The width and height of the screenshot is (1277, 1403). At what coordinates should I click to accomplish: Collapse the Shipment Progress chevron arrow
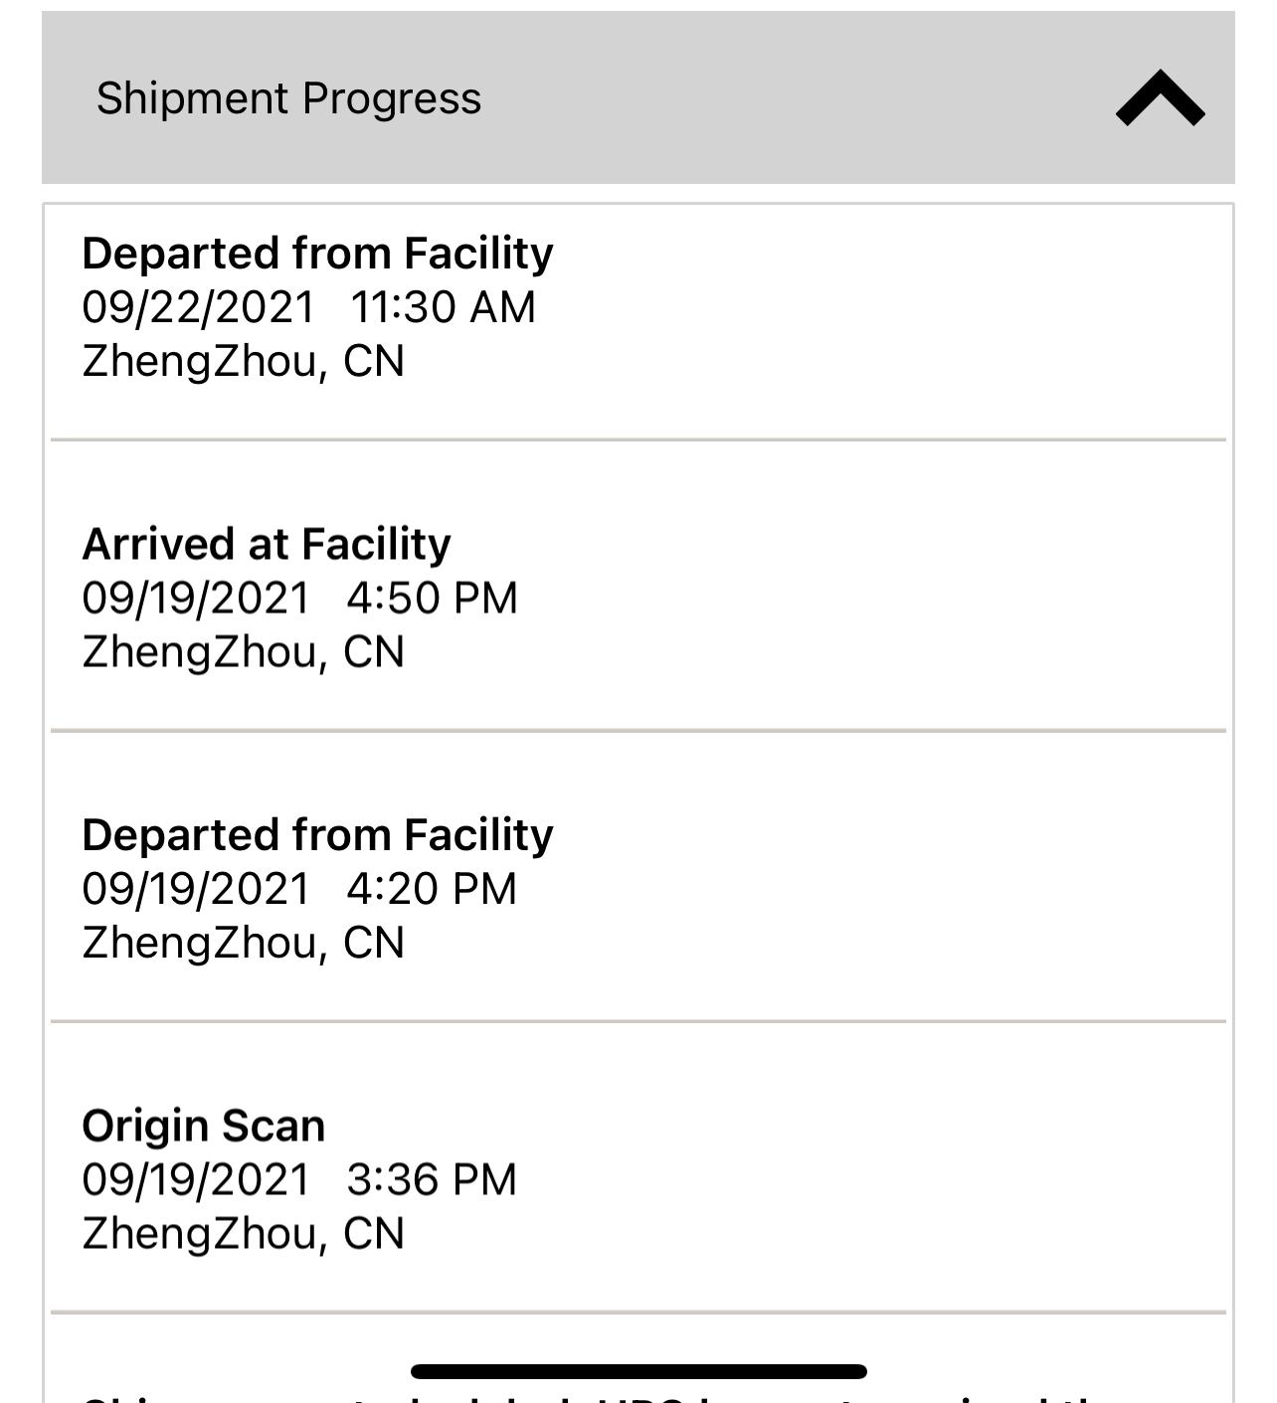click(x=1160, y=98)
